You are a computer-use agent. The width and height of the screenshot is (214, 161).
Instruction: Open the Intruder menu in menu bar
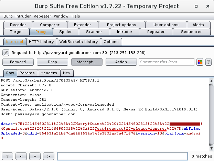(23, 16)
